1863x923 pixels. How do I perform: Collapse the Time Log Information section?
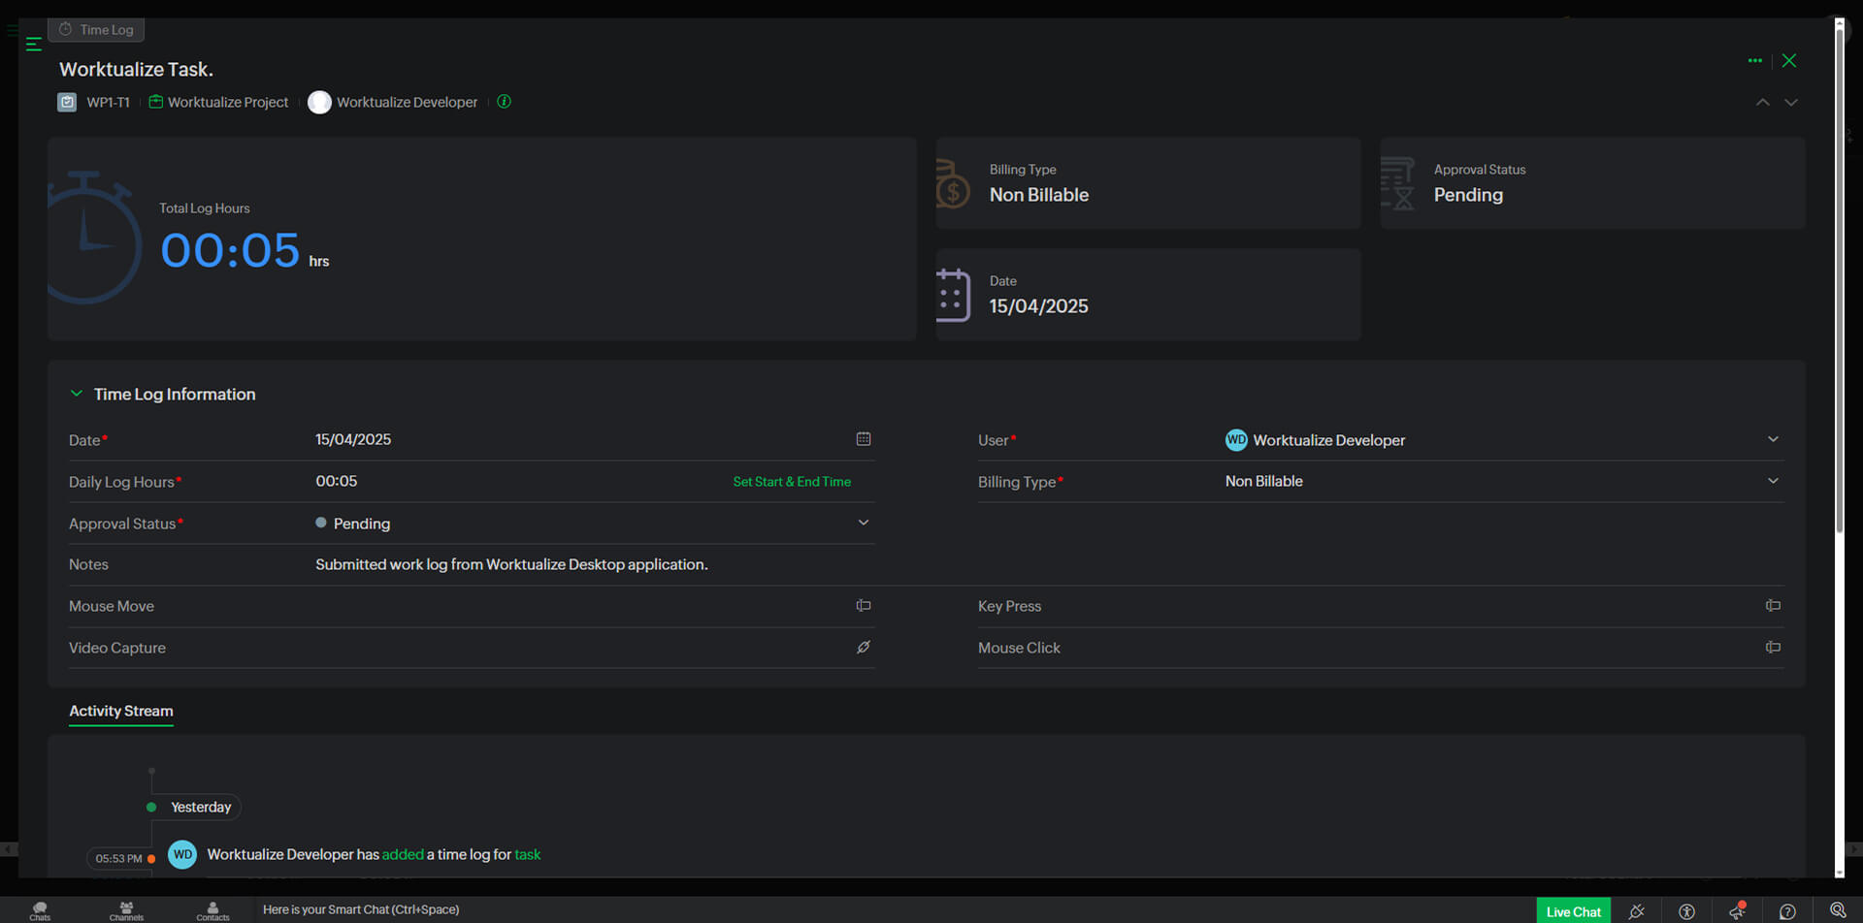pyautogui.click(x=77, y=394)
